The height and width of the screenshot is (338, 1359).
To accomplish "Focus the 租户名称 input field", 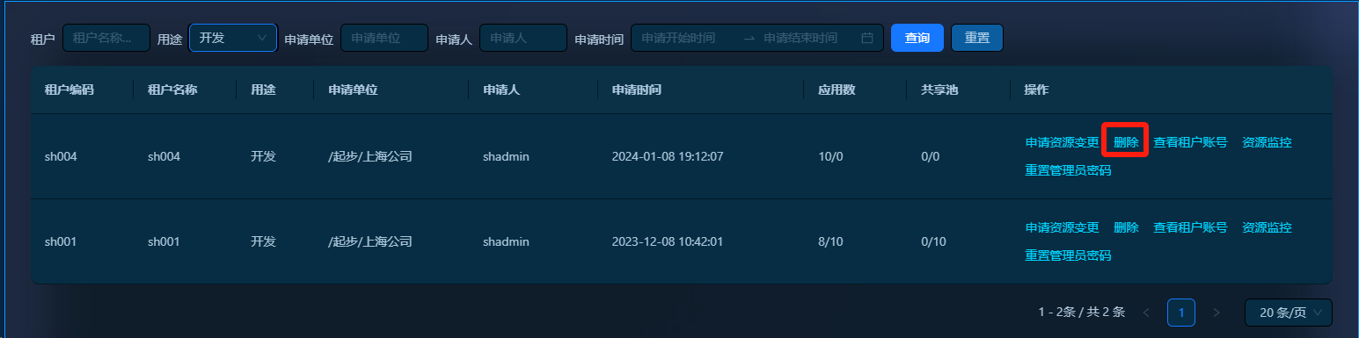I will [106, 38].
